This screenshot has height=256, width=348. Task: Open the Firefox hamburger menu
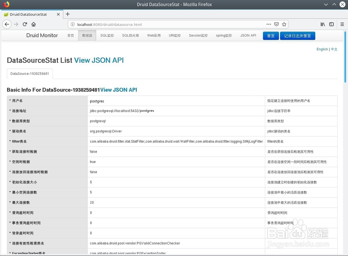(342, 24)
